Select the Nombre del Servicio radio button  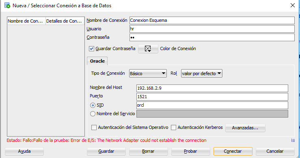click(93, 114)
